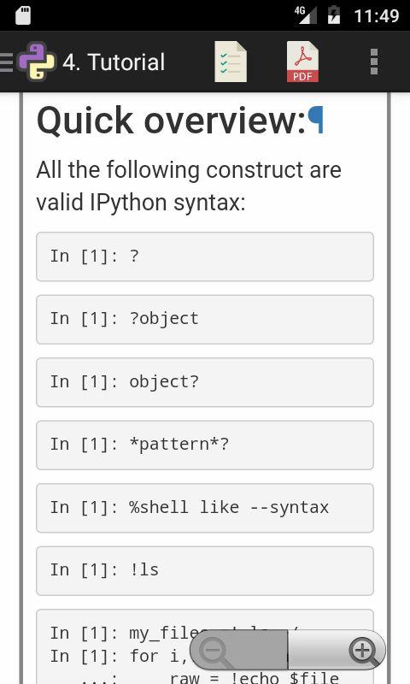Viewport: 410px width, 684px height.
Task: Tap the SD card notification icon
Action: [x=23, y=15]
